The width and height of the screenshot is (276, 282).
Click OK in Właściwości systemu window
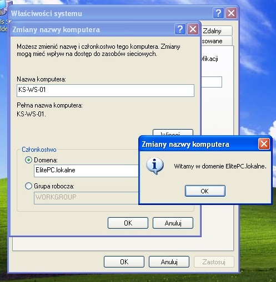tap(124, 262)
